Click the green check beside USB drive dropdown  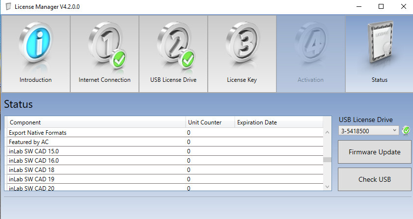406,130
